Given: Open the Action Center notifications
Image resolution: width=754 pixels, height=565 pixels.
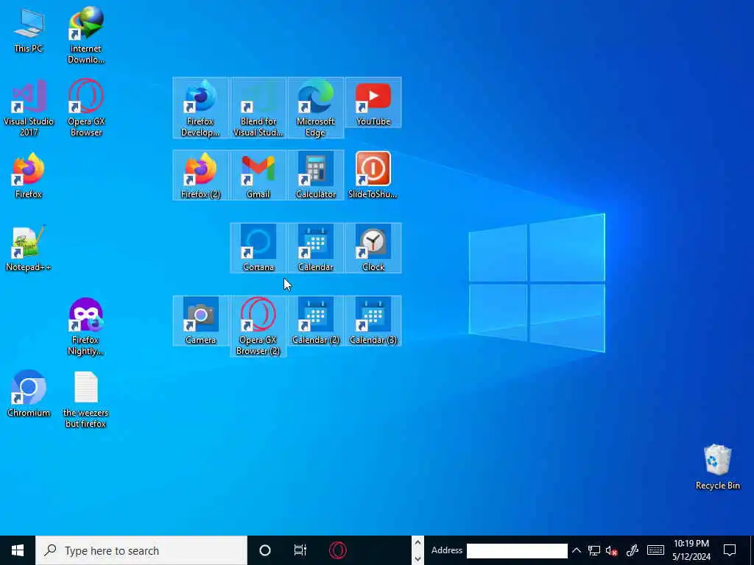Looking at the screenshot, I should [730, 550].
